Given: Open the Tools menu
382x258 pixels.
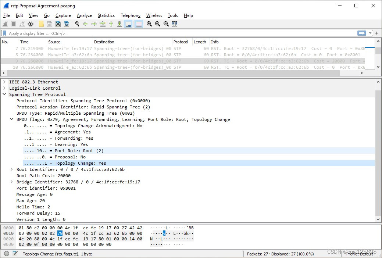Looking at the screenshot, I should pos(173,15).
